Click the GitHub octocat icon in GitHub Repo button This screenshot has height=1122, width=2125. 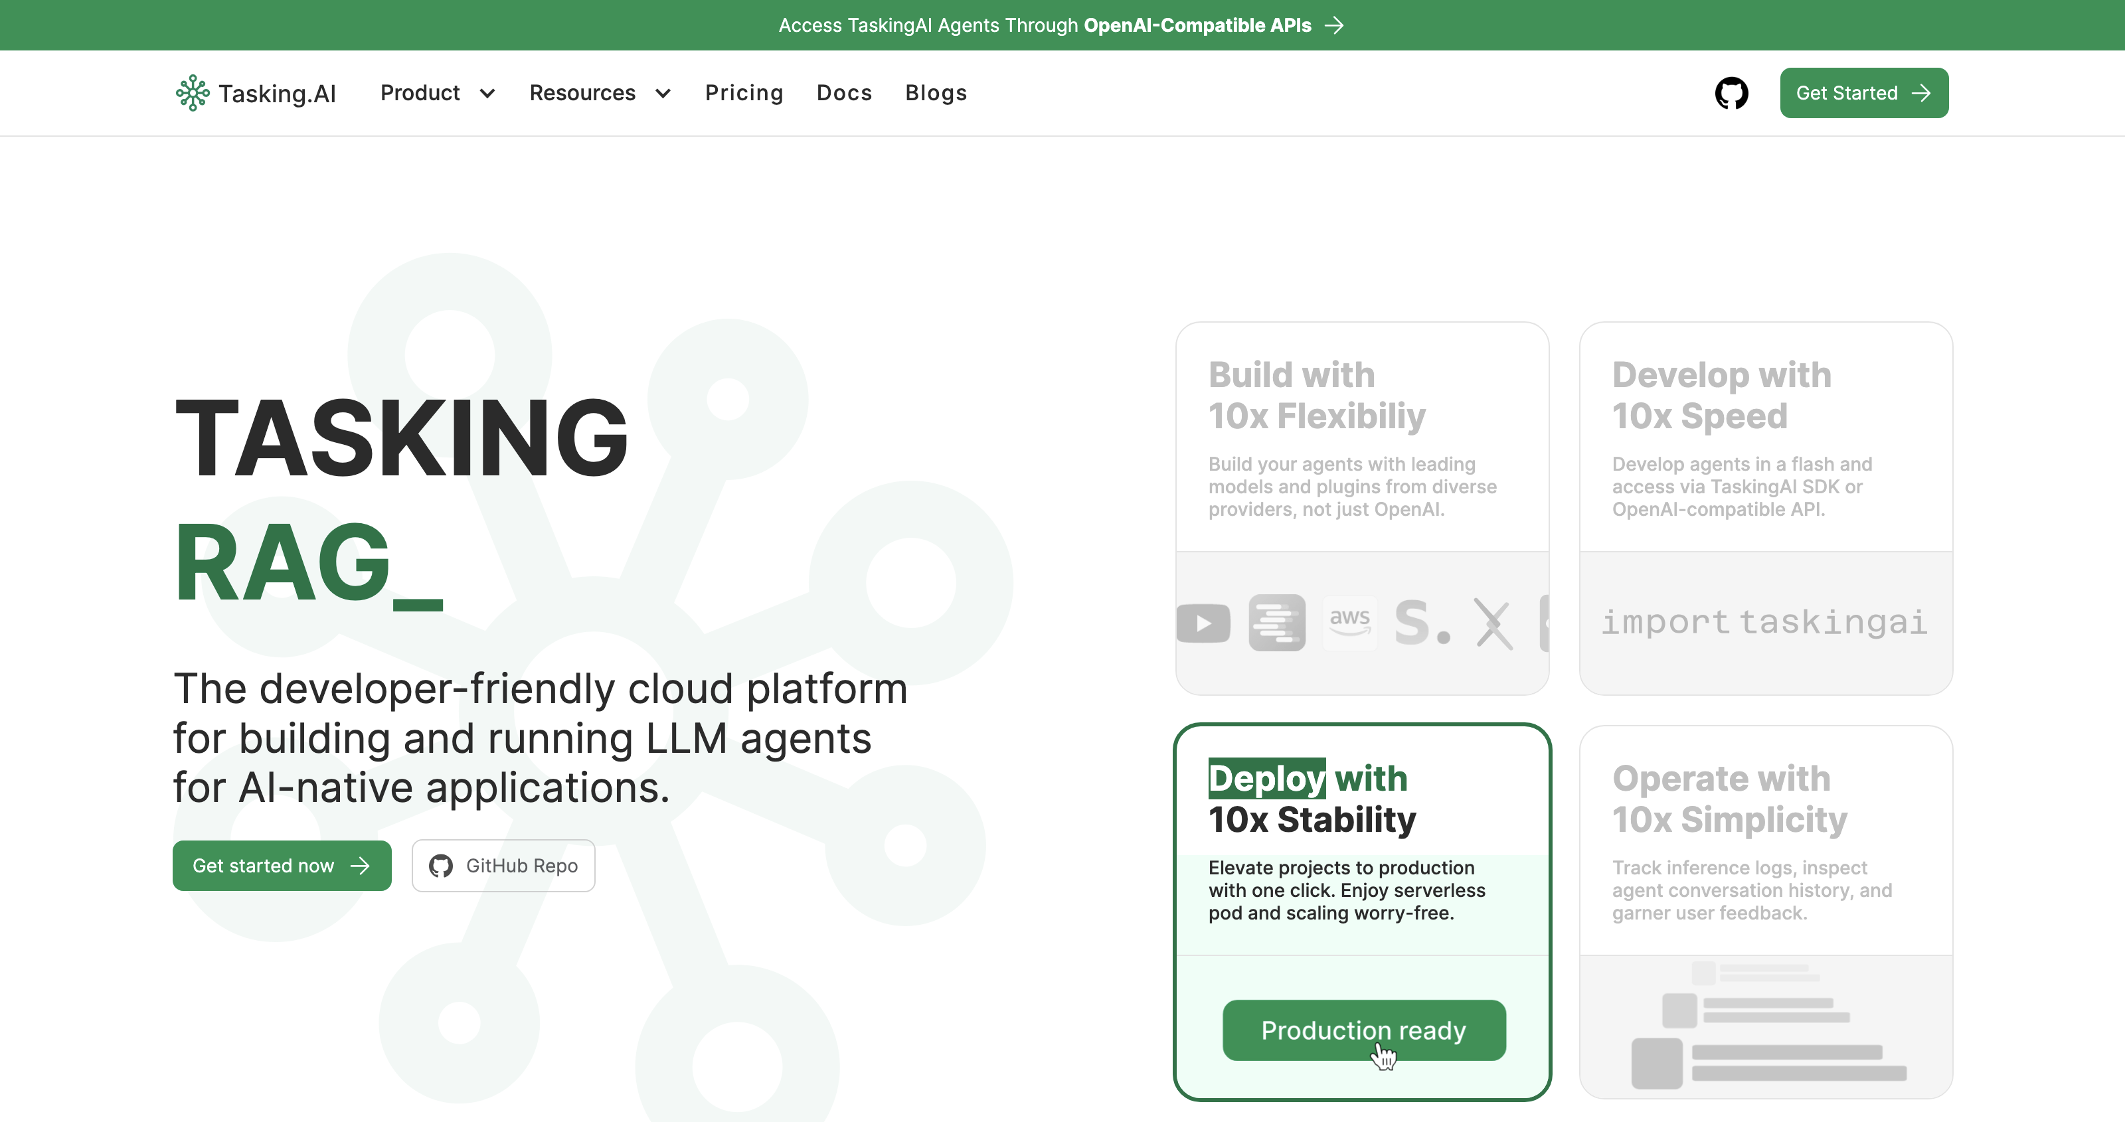pyautogui.click(x=440, y=866)
